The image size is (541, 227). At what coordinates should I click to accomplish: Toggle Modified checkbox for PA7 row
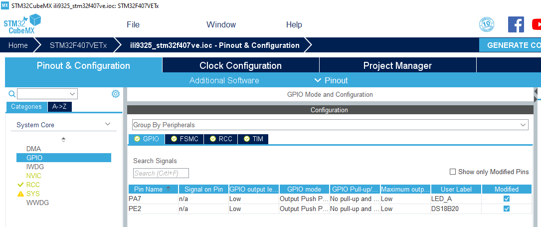tap(507, 199)
